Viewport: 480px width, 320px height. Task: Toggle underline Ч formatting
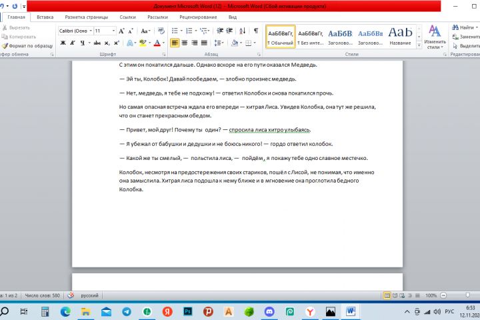(83, 43)
